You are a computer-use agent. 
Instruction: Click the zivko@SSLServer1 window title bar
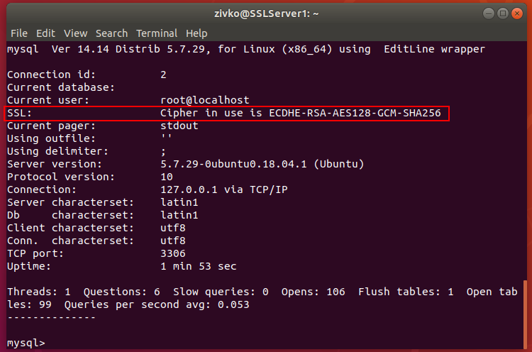pyautogui.click(x=266, y=13)
